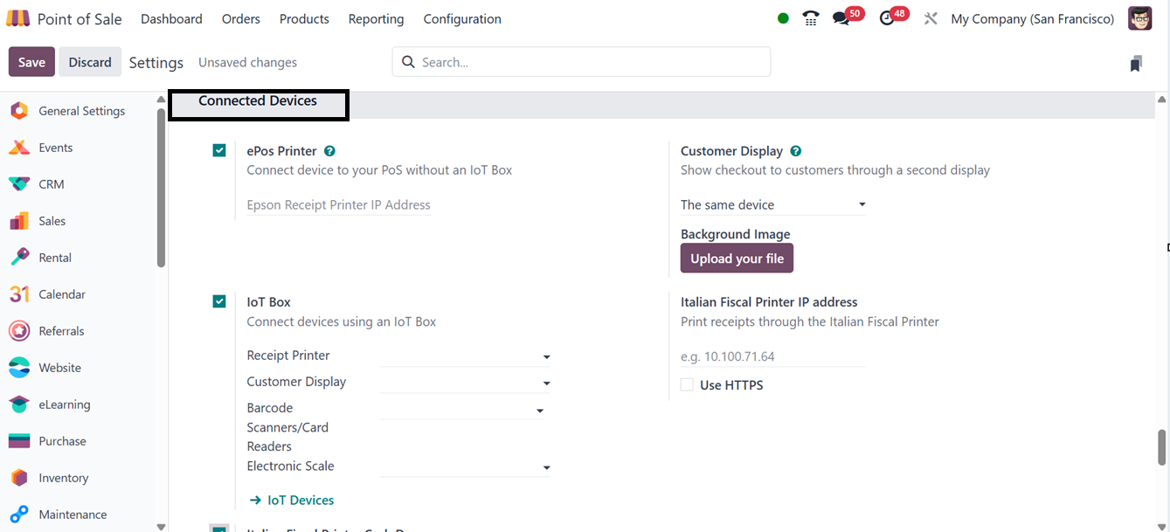Open the ePos Printer help icon
The height and width of the screenshot is (532, 1170).
click(329, 151)
